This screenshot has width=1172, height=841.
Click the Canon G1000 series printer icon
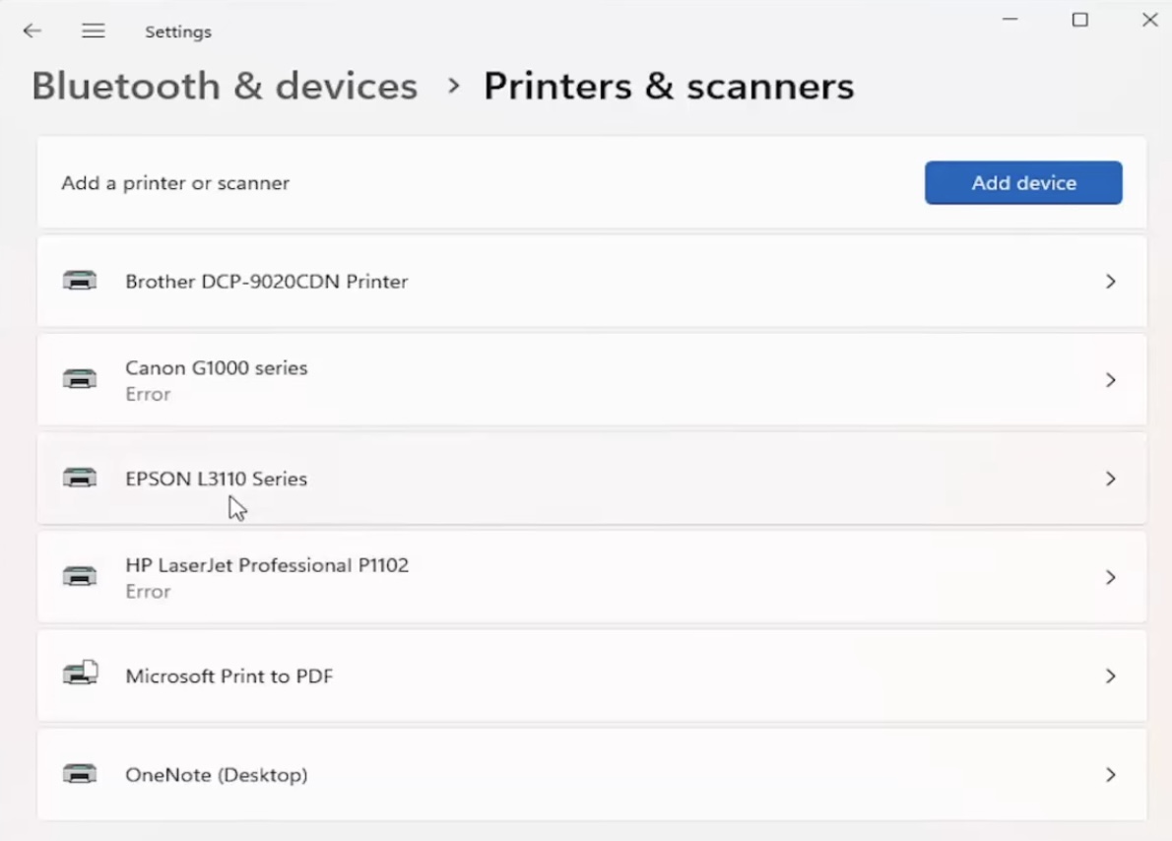(x=80, y=380)
